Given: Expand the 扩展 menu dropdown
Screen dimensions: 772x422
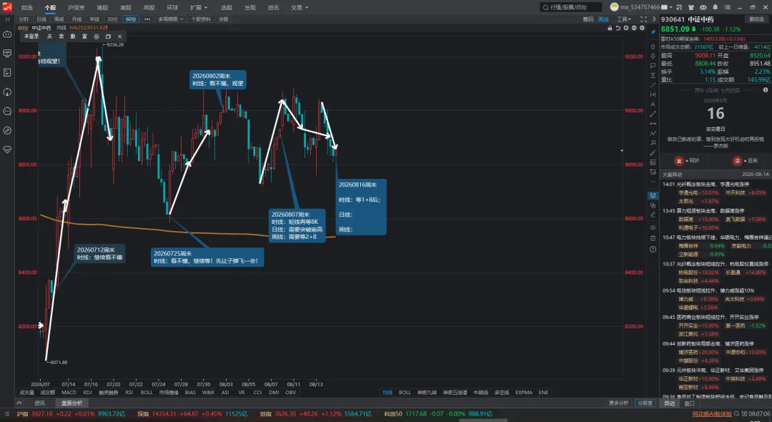Looking at the screenshot, I should [199, 7].
